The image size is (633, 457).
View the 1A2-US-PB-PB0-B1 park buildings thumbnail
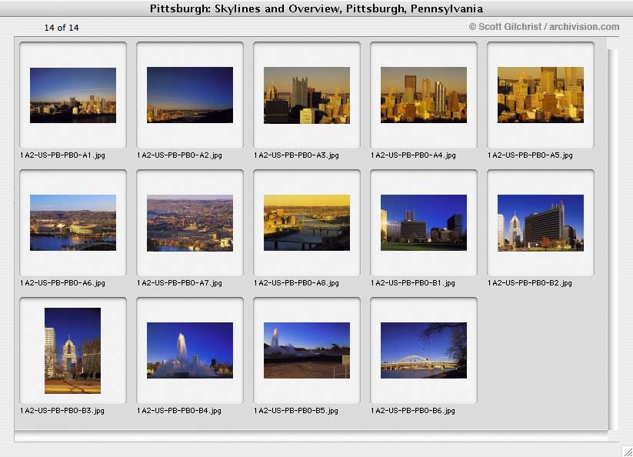(x=424, y=223)
